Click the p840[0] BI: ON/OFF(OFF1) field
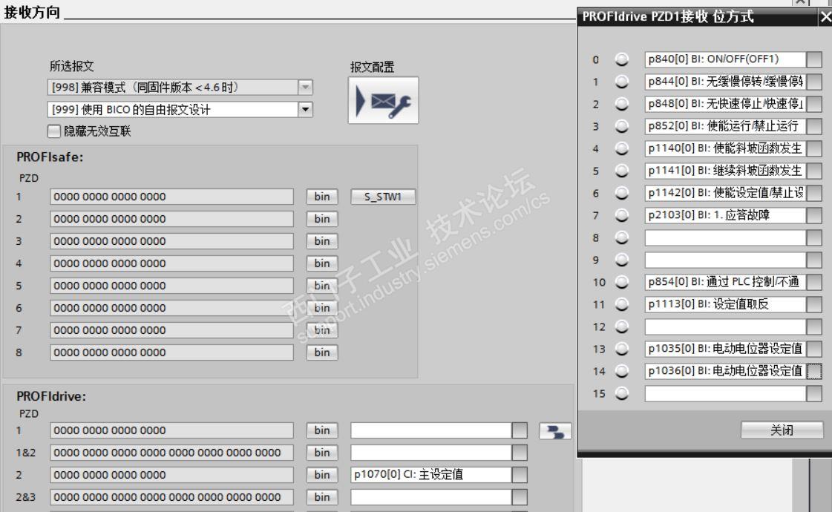 (725, 59)
